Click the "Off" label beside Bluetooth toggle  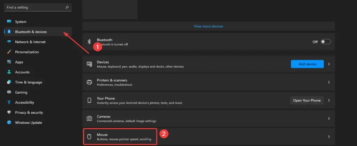point(315,42)
